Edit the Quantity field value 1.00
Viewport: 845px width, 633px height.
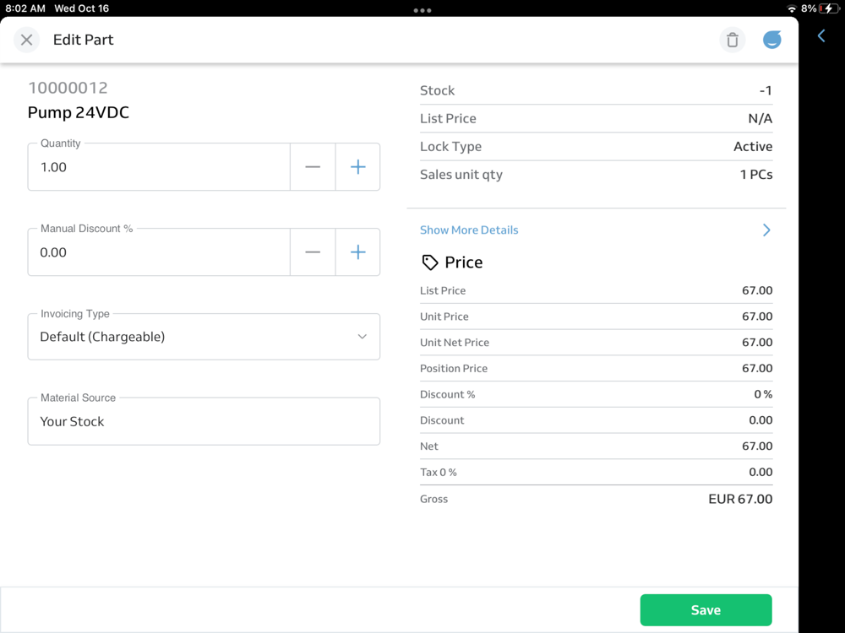coord(159,167)
